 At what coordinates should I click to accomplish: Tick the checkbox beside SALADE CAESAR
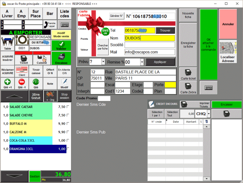[x=68, y=107]
